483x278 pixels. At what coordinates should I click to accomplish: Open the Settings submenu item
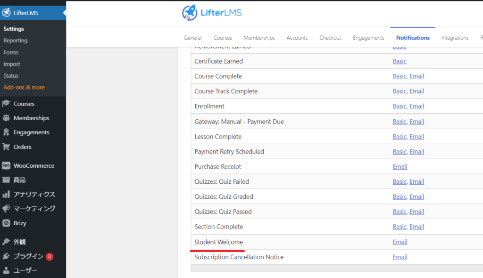pos(14,29)
